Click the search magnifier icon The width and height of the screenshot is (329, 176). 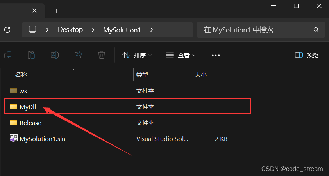[x=316, y=30]
